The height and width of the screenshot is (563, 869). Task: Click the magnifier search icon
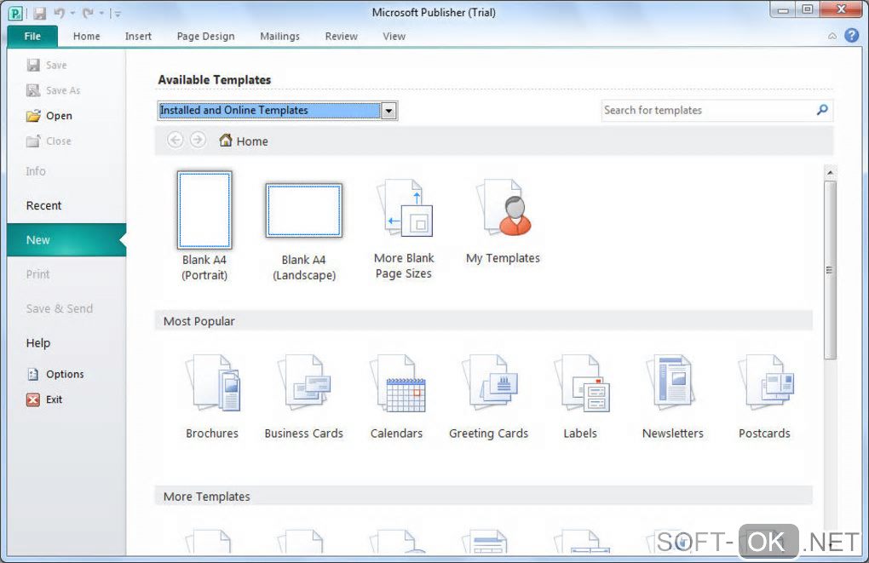click(x=822, y=110)
